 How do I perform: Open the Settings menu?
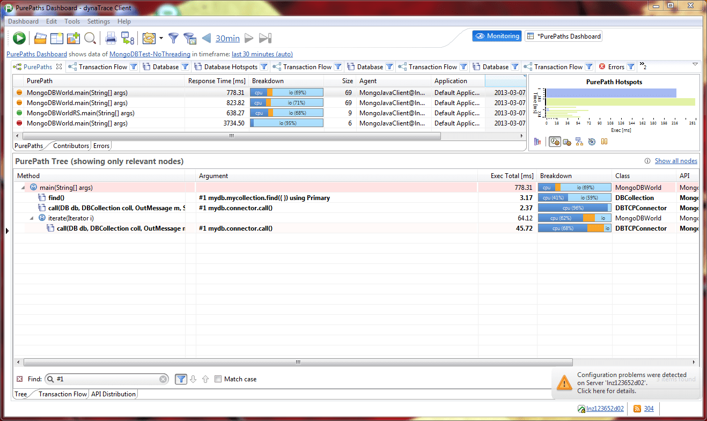coord(99,21)
